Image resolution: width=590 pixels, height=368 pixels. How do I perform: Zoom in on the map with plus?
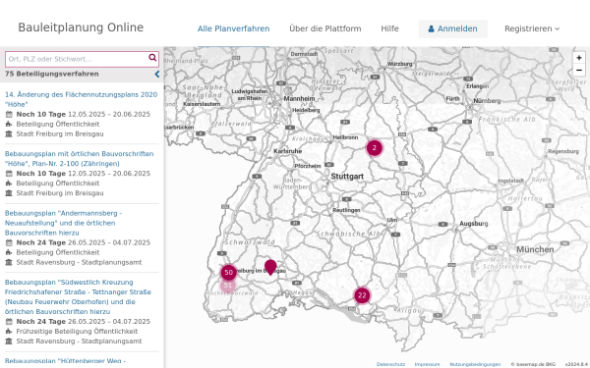point(579,58)
